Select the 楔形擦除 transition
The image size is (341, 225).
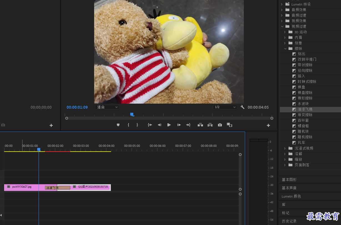[305, 98]
